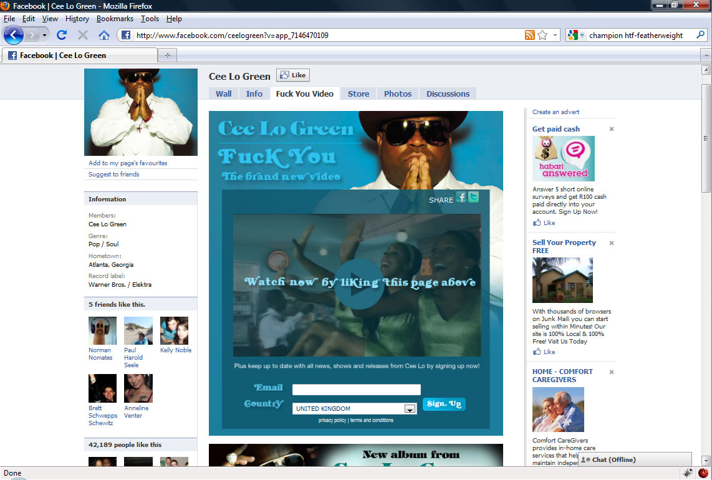Image resolution: width=712 pixels, height=480 pixels.
Task: Go to the browser Home page icon
Action: click(x=104, y=35)
